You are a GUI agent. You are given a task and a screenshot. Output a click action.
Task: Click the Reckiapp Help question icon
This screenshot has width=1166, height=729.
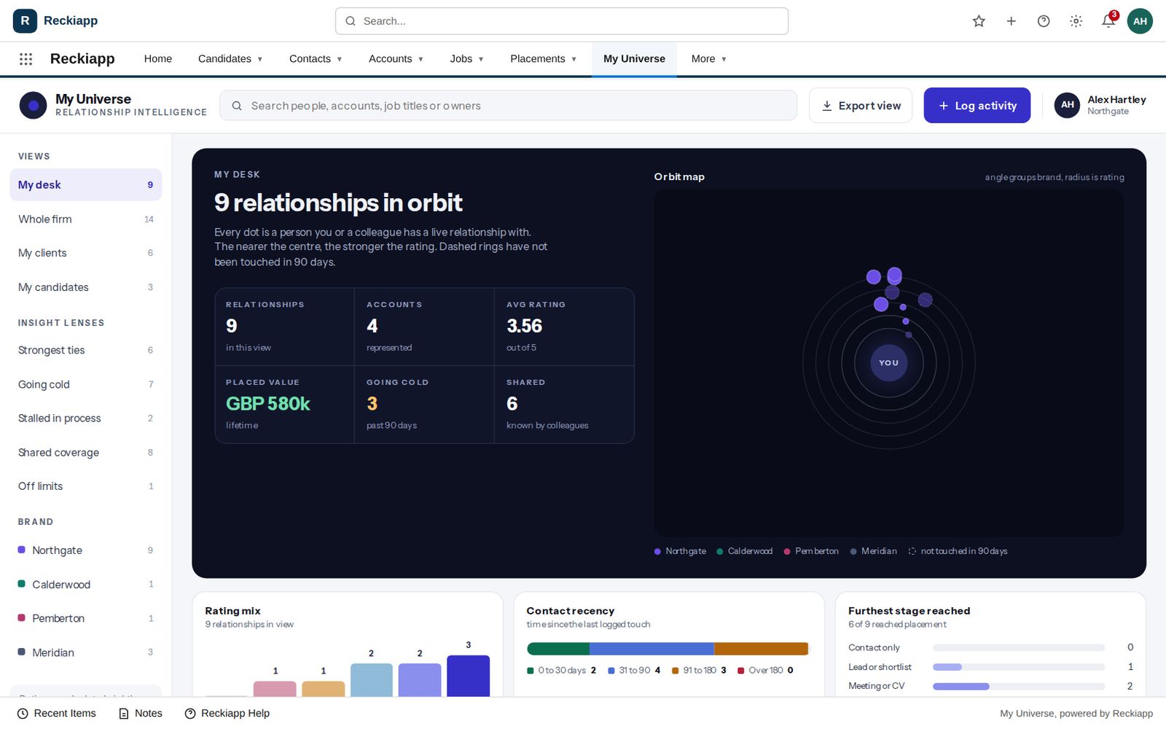(190, 714)
